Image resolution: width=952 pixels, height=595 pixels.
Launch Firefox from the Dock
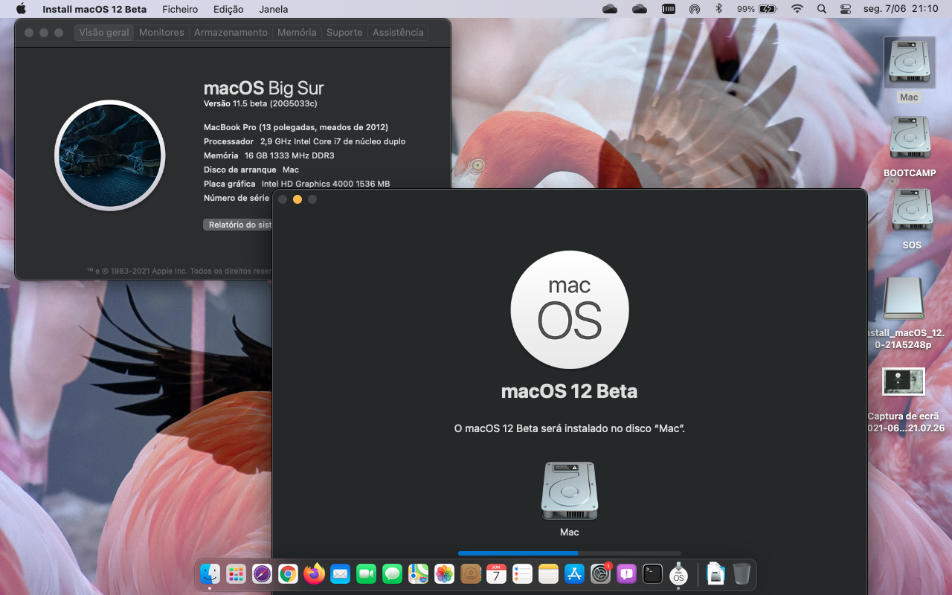tap(315, 573)
